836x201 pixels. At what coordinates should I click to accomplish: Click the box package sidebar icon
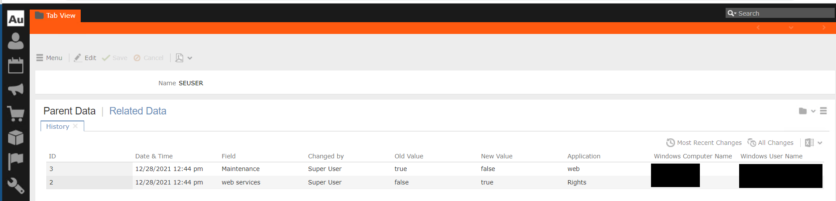[16, 138]
